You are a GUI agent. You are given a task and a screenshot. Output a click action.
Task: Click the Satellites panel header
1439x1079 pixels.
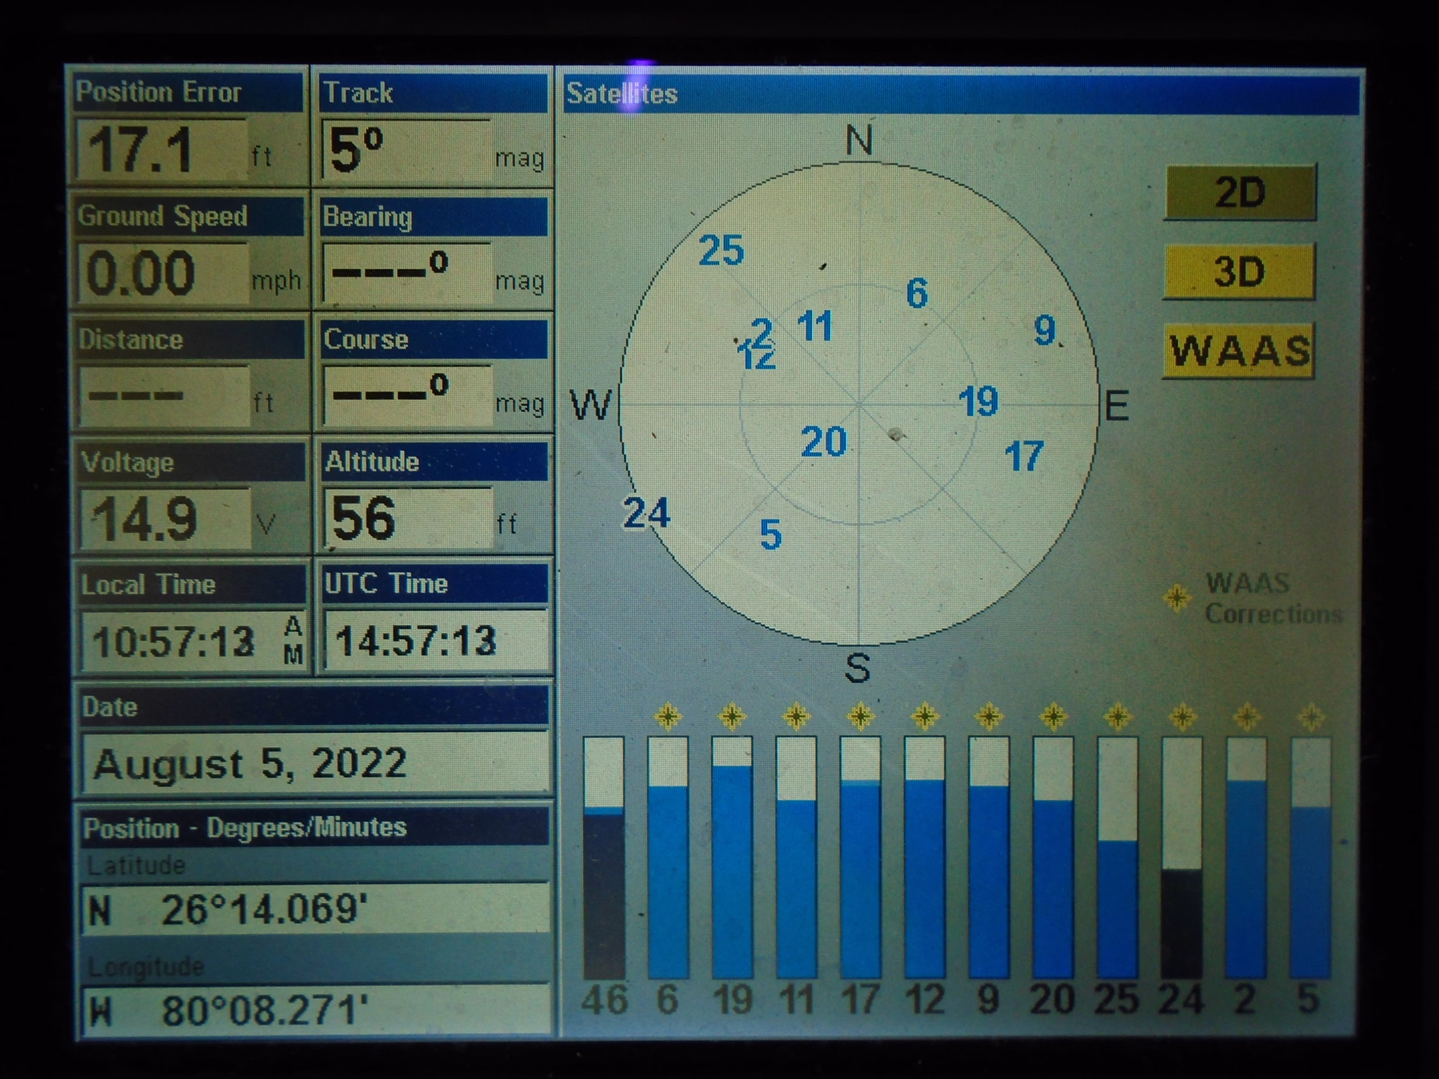pyautogui.click(x=962, y=94)
